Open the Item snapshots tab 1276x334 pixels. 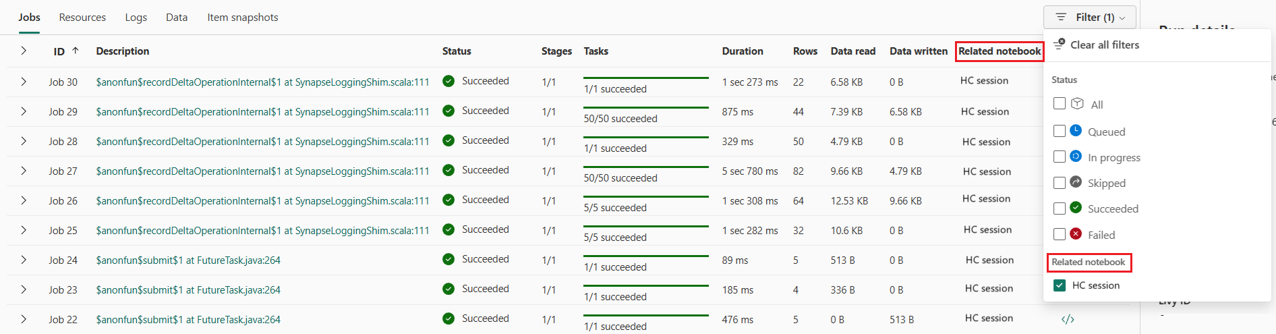tap(243, 18)
